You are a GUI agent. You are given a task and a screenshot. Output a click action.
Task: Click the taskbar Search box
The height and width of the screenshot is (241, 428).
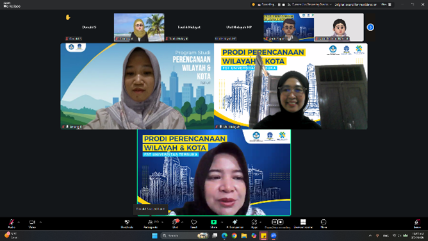185,235
